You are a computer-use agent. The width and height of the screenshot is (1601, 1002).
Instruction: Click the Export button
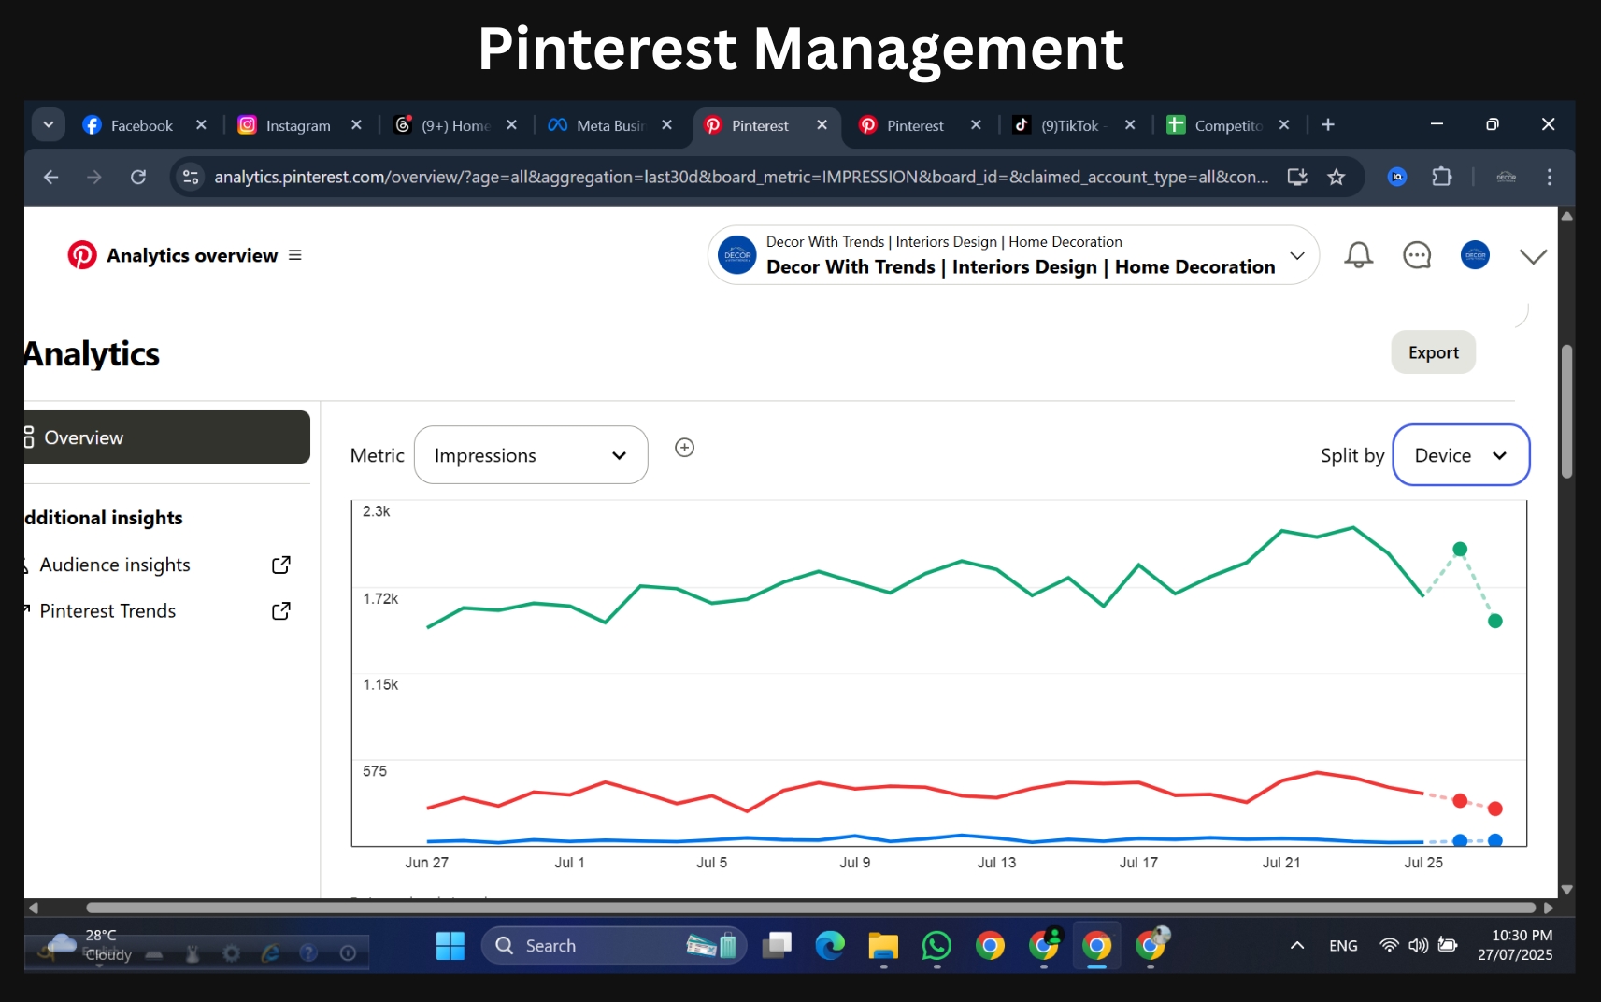click(x=1433, y=352)
